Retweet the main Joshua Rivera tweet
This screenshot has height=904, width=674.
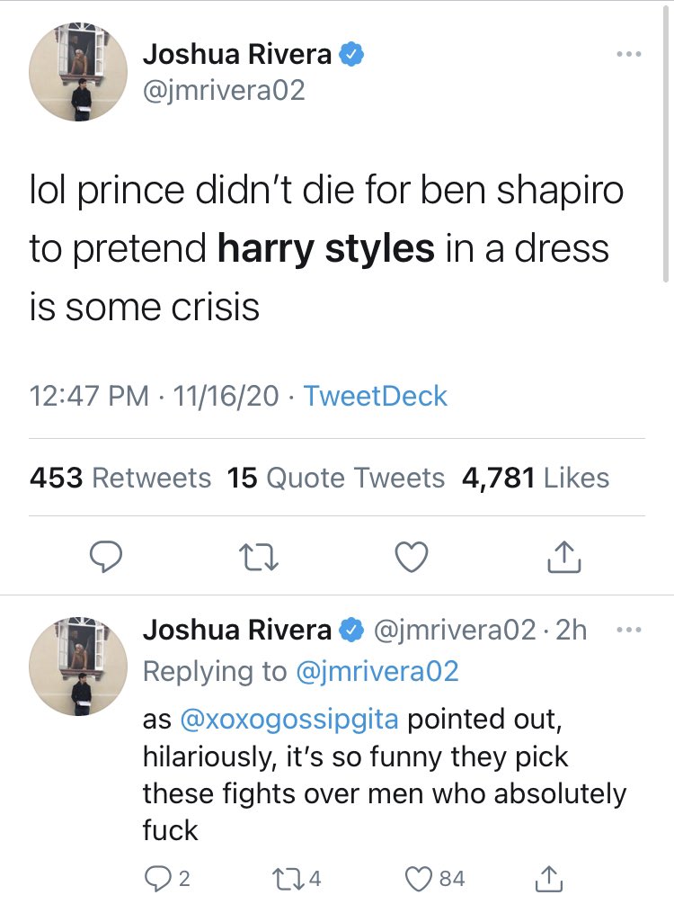(x=261, y=558)
